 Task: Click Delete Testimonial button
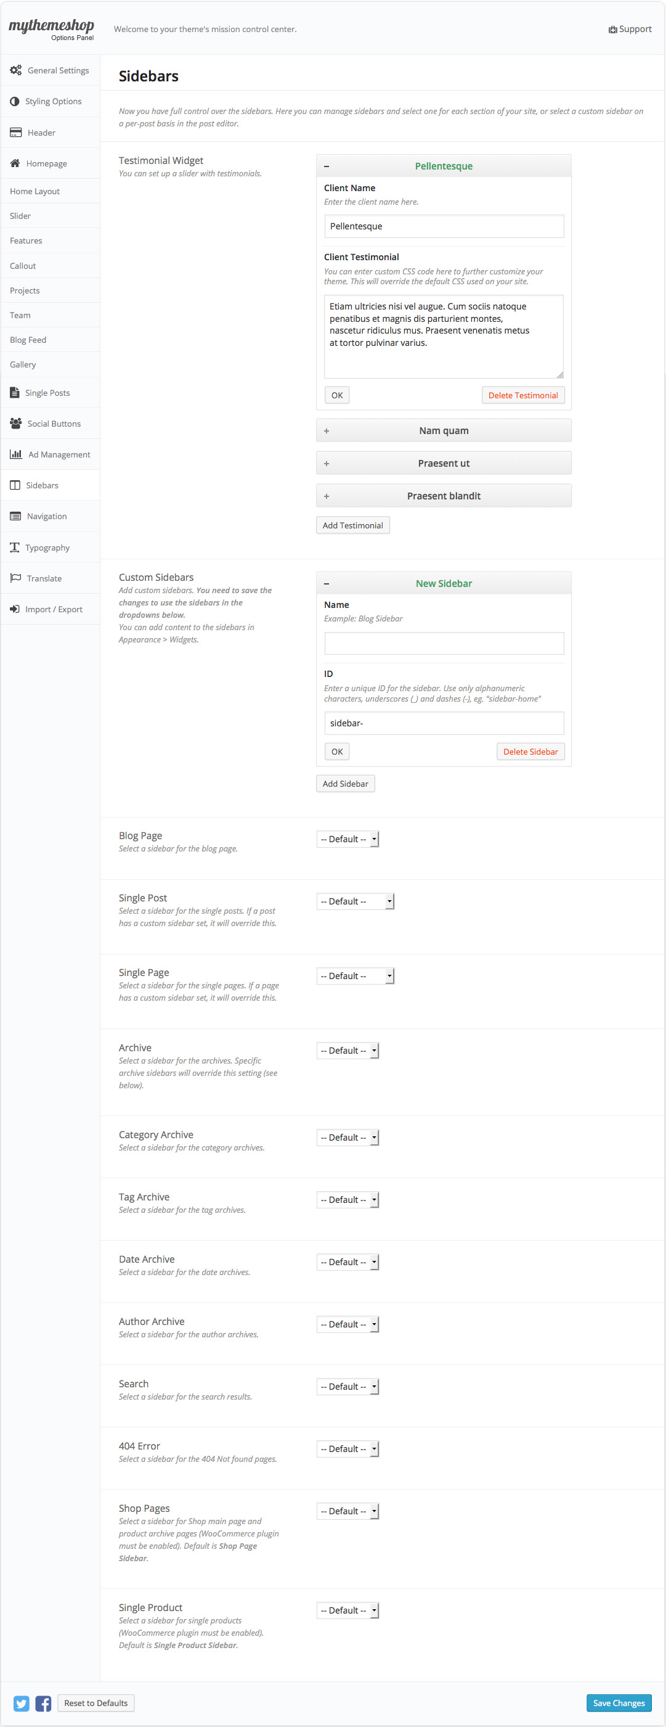523,396
